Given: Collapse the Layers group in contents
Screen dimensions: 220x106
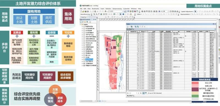Looking at the screenshot, I should tap(80, 24).
